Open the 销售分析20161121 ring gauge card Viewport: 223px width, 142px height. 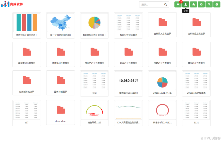pyautogui.click(x=162, y=113)
